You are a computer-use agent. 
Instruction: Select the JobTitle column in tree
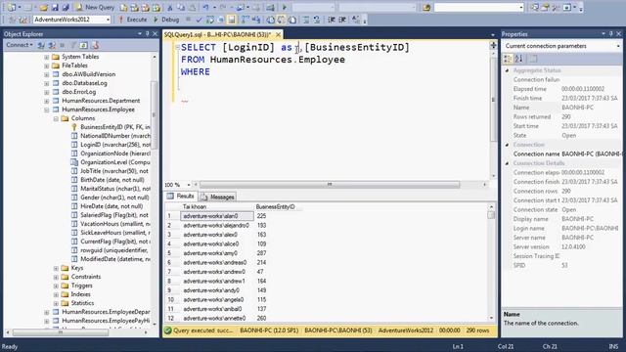(x=114, y=171)
